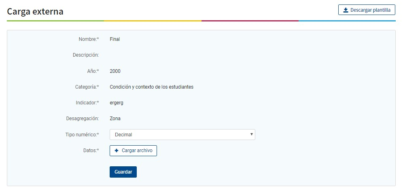This screenshot has height=193, width=403.
Task: Click the Carga externa heading
Action: pyautogui.click(x=35, y=12)
